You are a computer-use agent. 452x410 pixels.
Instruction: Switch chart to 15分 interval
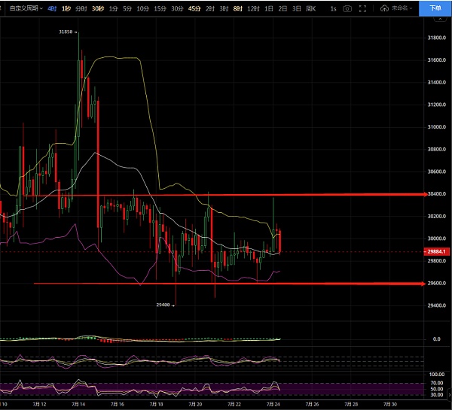coord(160,8)
